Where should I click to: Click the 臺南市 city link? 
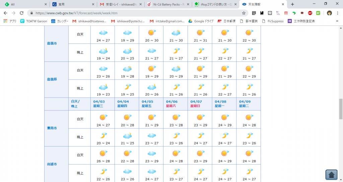tap(52, 128)
